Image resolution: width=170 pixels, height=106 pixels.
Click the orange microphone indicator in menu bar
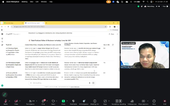tap(109, 2)
